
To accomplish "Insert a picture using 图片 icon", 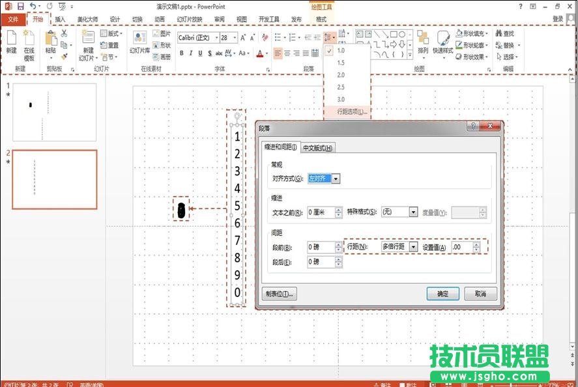I will coord(161,34).
